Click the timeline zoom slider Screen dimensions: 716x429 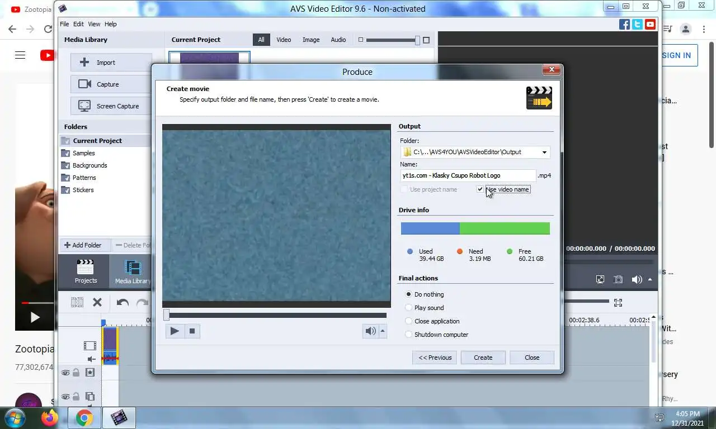(x=585, y=302)
